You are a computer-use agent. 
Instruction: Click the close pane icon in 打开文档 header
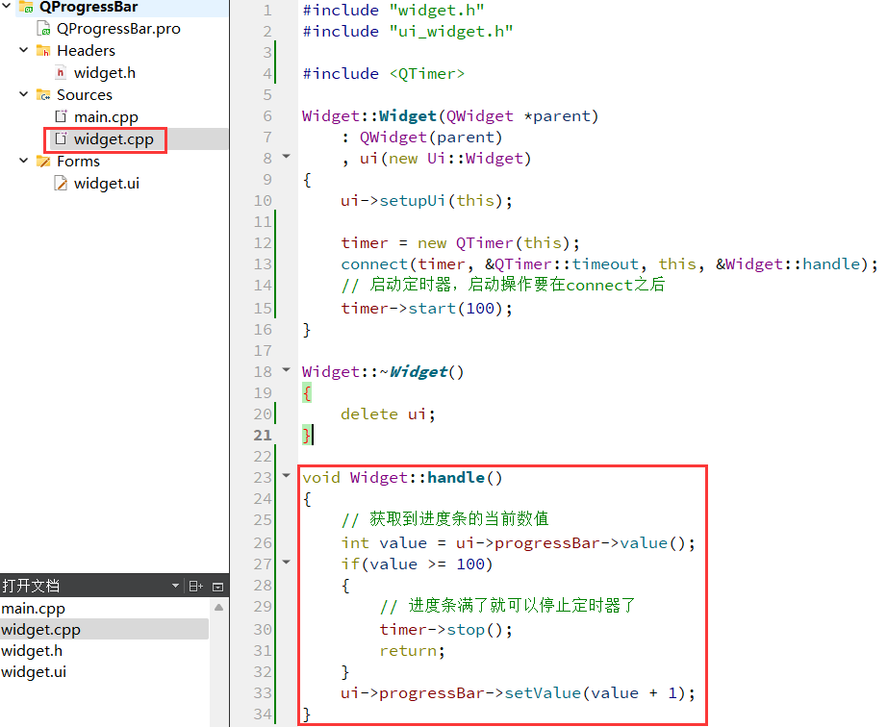[217, 587]
